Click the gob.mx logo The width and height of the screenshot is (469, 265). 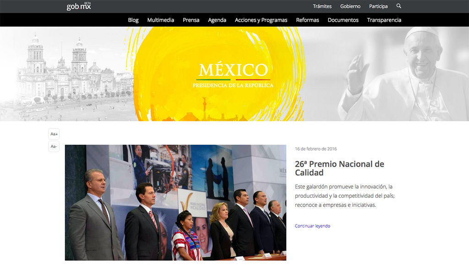(x=79, y=6)
